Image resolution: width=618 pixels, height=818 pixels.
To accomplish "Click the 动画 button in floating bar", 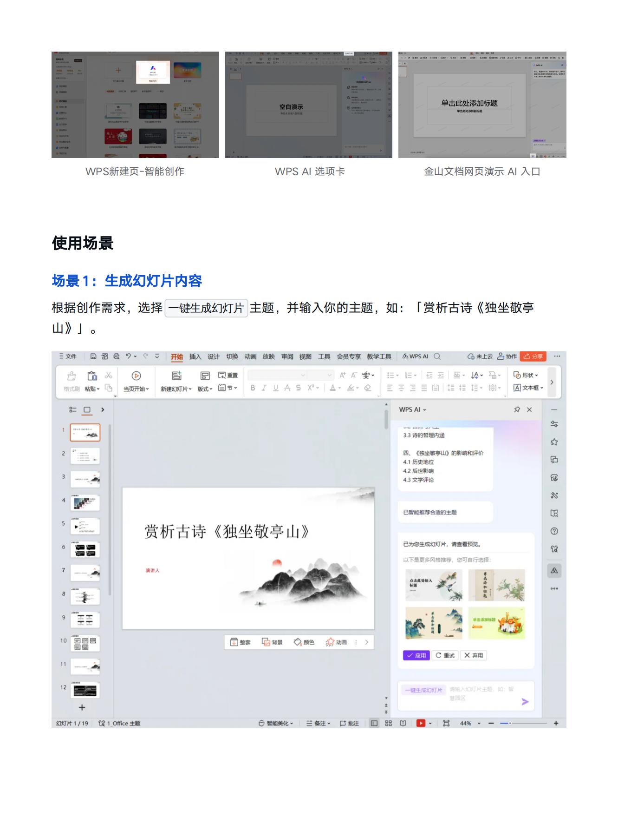I will 336,642.
